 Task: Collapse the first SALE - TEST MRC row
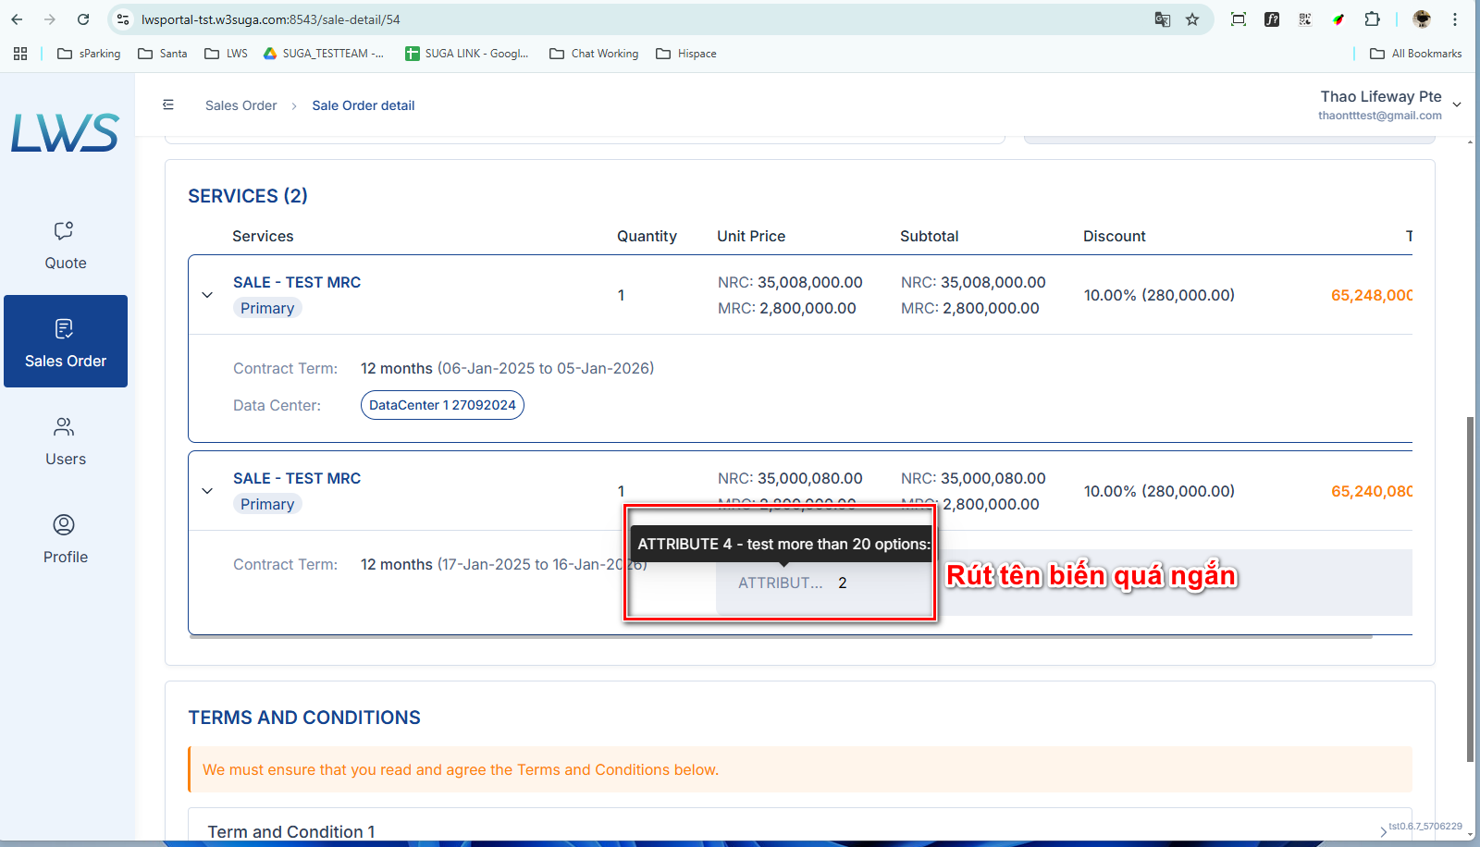pyautogui.click(x=207, y=295)
